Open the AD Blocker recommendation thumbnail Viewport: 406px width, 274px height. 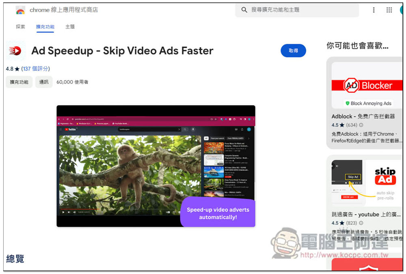click(367, 85)
